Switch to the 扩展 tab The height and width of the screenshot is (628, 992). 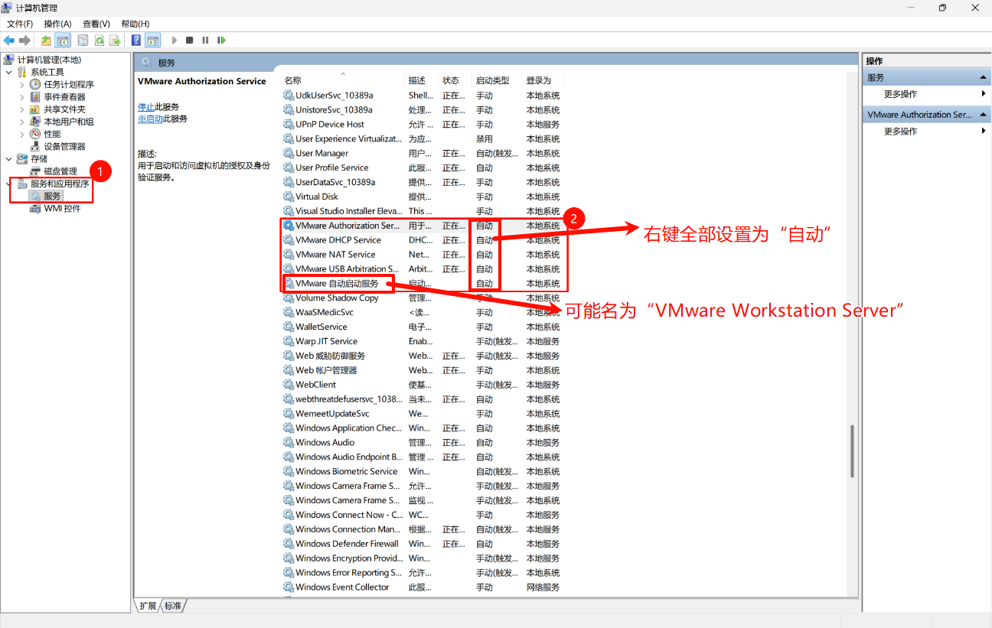coord(148,606)
